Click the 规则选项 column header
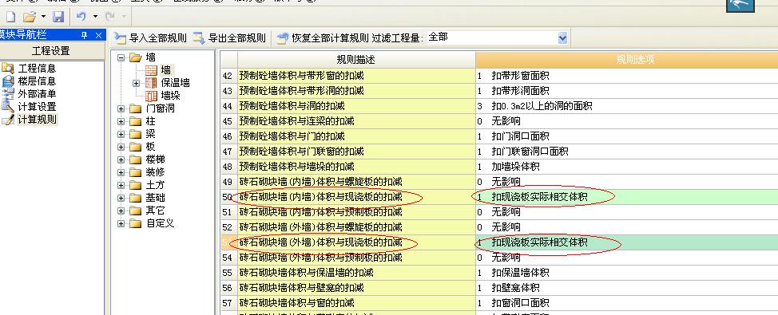The width and height of the screenshot is (778, 315). pyautogui.click(x=627, y=60)
